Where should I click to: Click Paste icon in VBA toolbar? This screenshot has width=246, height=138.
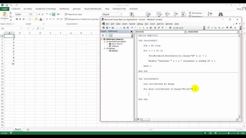coord(124,28)
